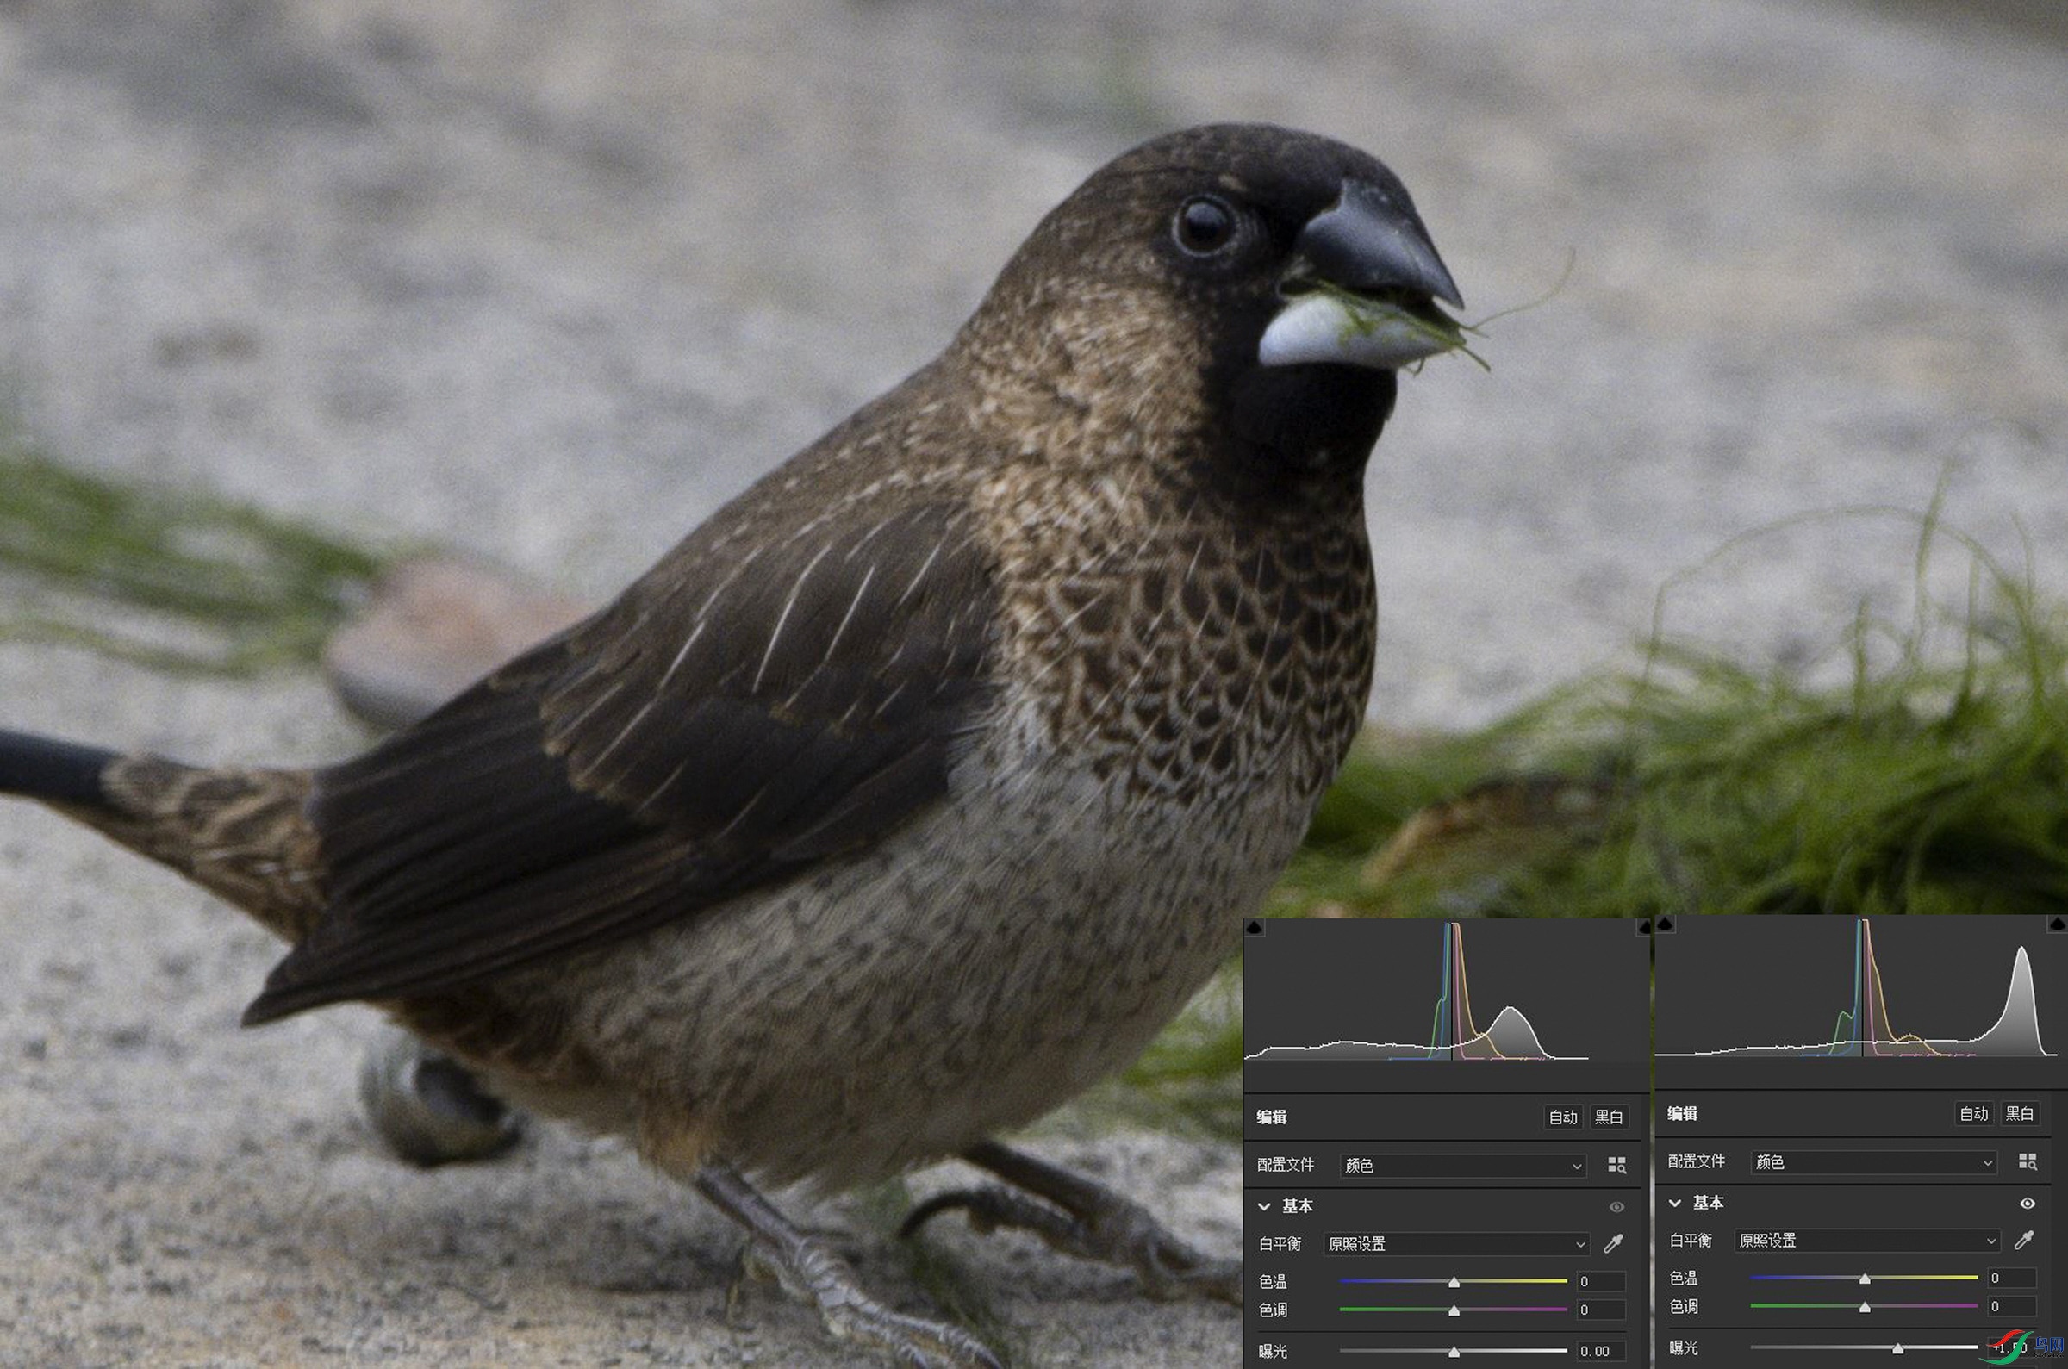Screen dimensions: 2068x1369
Task: Select white balance eyedropper in right panel
Action: click(2023, 1240)
